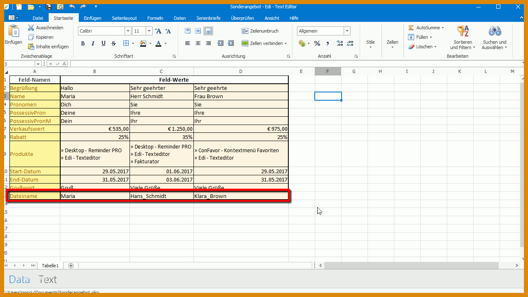Switch to the Text view at bottom
This screenshot has width=528, height=297.
point(48,279)
